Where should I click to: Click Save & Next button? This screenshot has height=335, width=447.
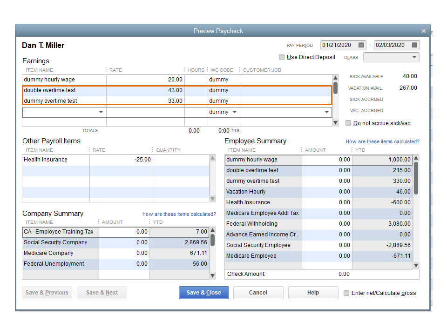[x=102, y=293]
